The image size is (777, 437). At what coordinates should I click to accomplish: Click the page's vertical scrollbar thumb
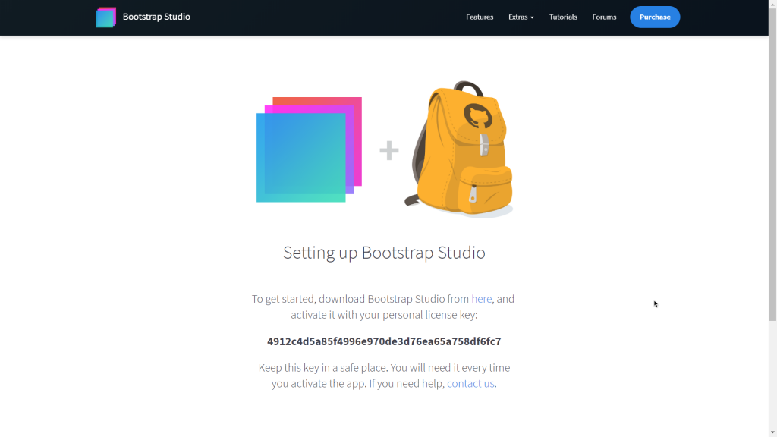point(772,164)
